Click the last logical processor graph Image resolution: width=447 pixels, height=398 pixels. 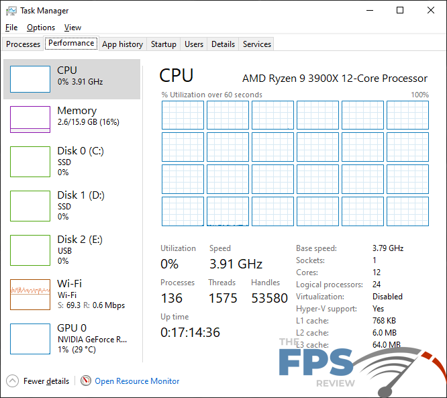pos(407,211)
